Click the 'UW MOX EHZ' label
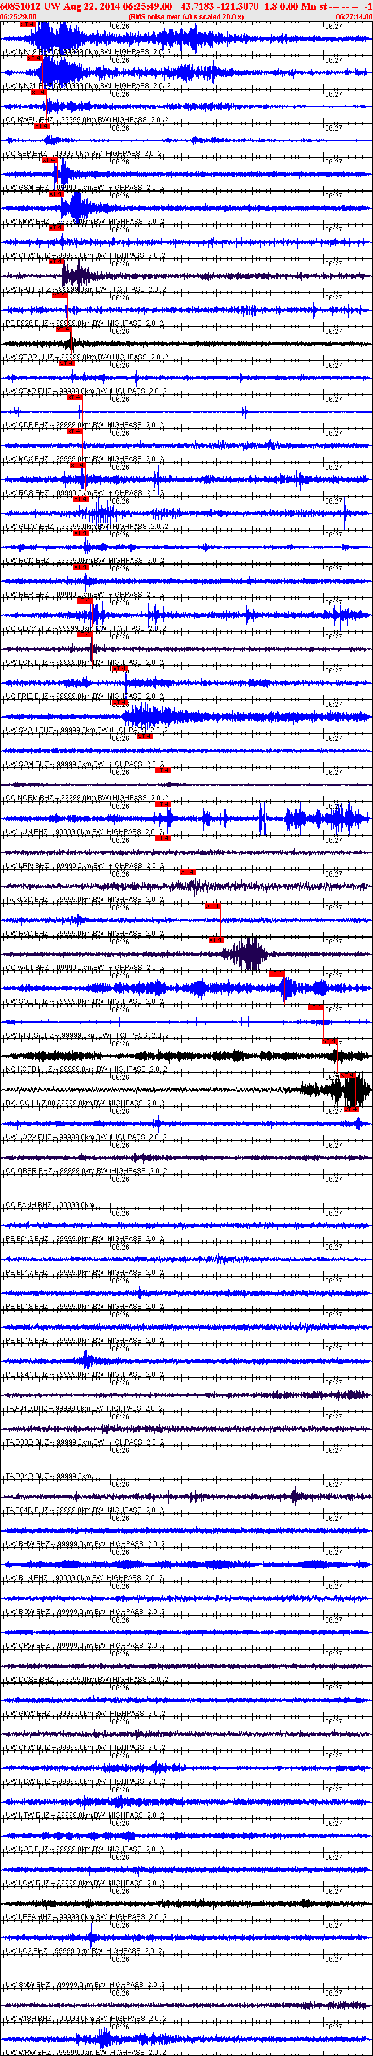This screenshot has height=2056, width=373. point(27,459)
